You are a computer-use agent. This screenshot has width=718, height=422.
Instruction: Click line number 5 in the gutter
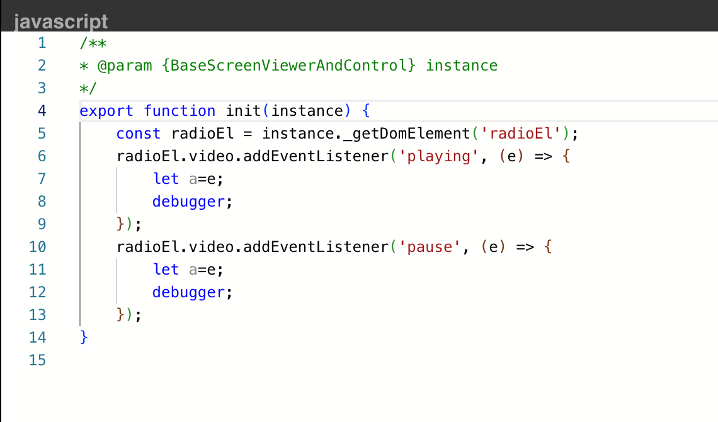pos(42,133)
